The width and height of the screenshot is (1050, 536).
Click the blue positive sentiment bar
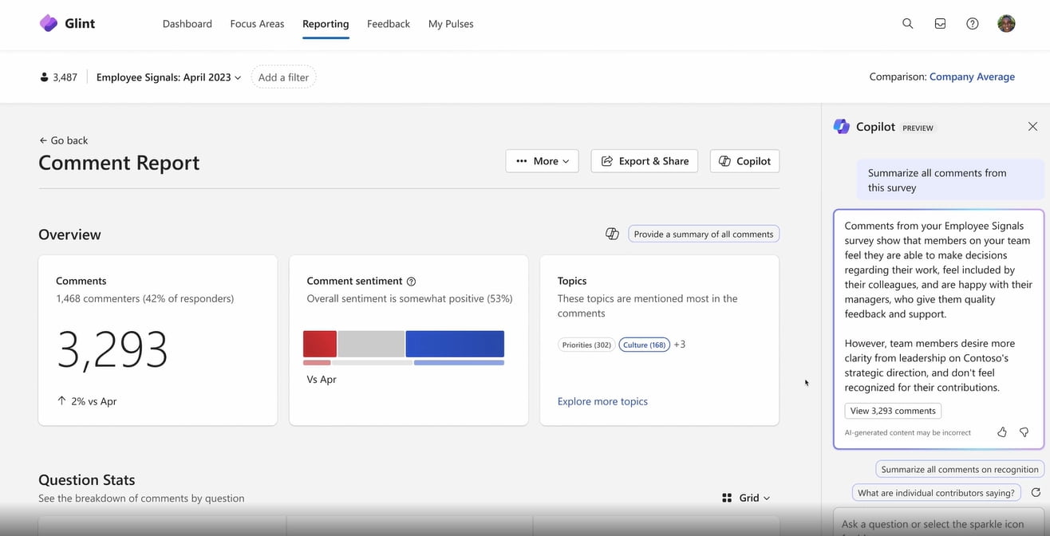[x=455, y=344]
